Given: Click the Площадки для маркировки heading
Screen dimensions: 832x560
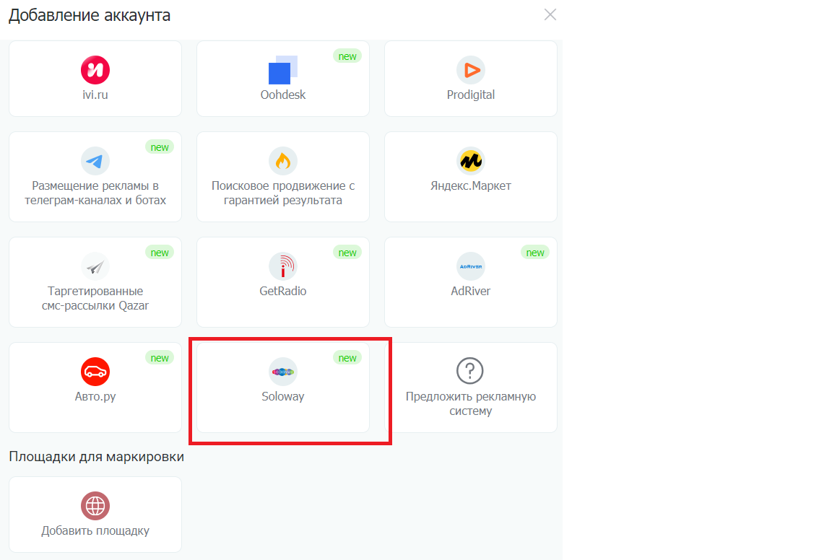Looking at the screenshot, I should [97, 457].
